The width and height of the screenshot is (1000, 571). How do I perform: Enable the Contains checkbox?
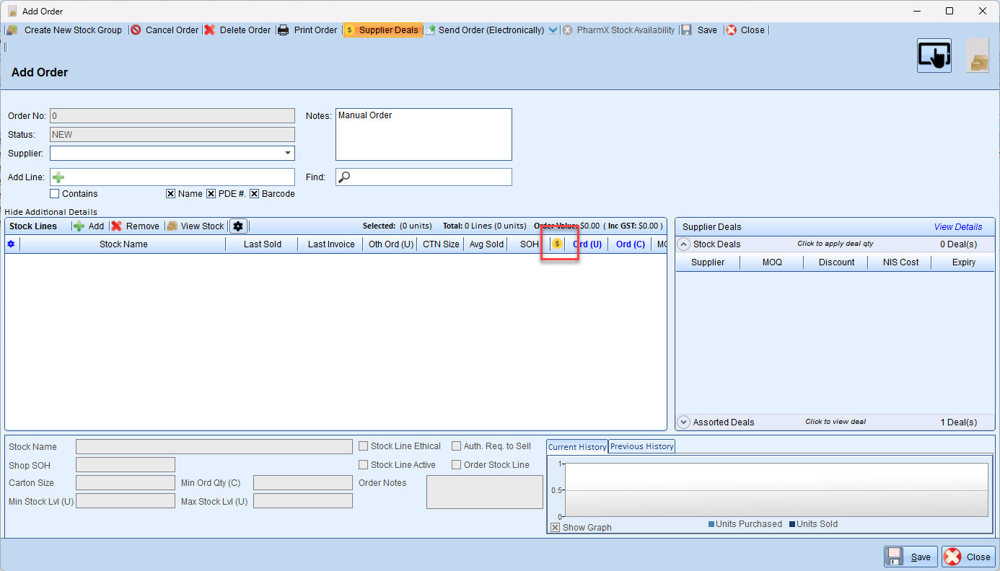click(55, 194)
